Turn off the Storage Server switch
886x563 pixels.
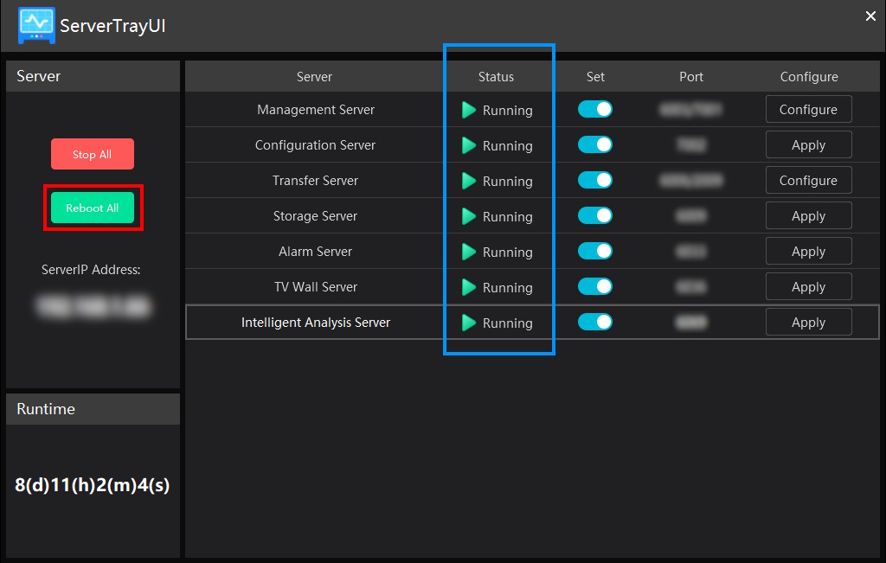[x=595, y=215]
